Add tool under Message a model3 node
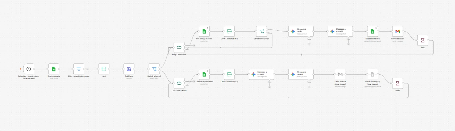The image size is (455, 131). (x=348, y=44)
